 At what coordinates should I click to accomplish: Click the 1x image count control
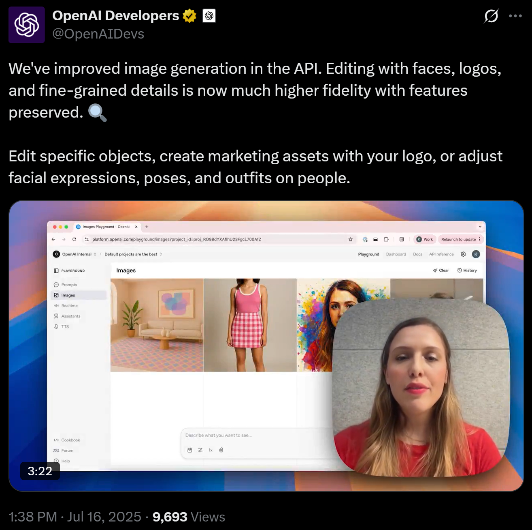point(211,450)
